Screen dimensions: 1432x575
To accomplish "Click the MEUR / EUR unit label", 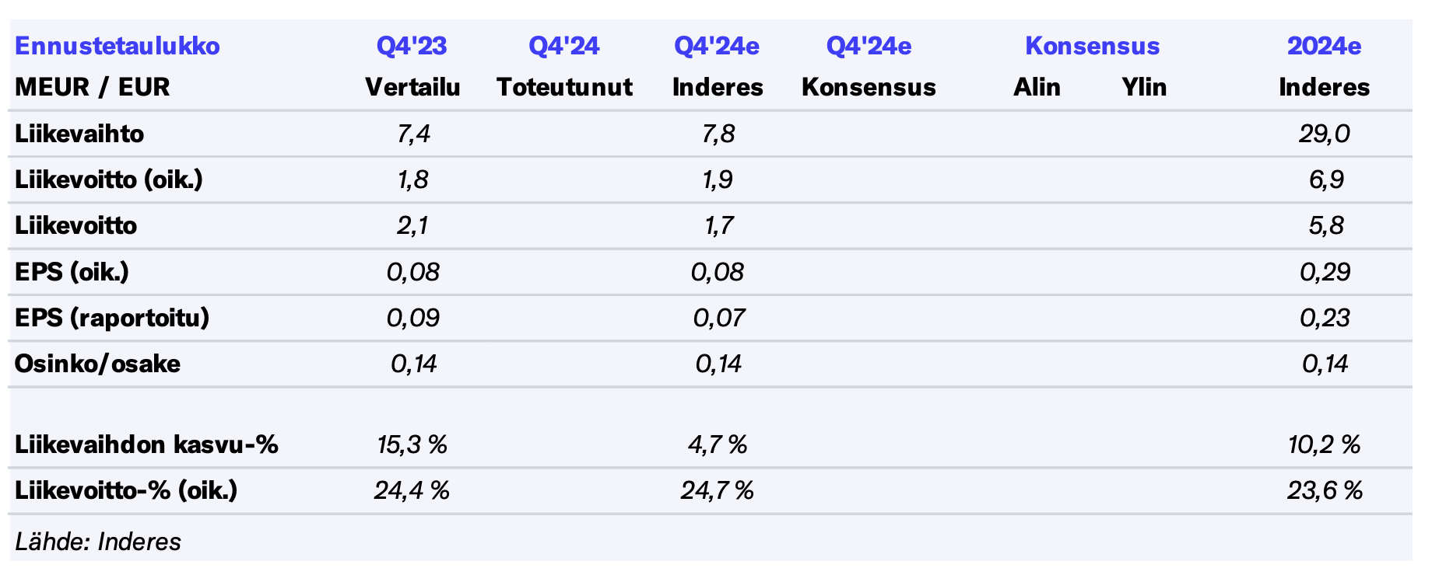I will pos(93,87).
